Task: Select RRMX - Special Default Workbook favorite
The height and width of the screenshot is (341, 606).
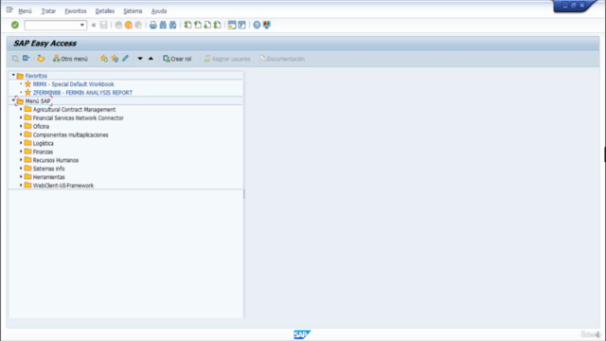Action: click(74, 84)
